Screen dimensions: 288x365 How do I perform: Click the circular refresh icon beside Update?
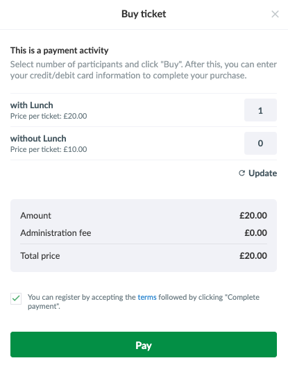pos(242,173)
